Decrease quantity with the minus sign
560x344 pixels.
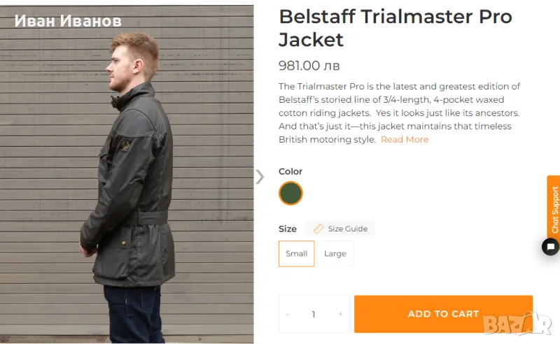(288, 314)
